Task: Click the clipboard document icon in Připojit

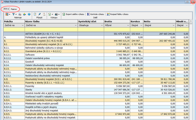Action: click(x=44, y=14)
